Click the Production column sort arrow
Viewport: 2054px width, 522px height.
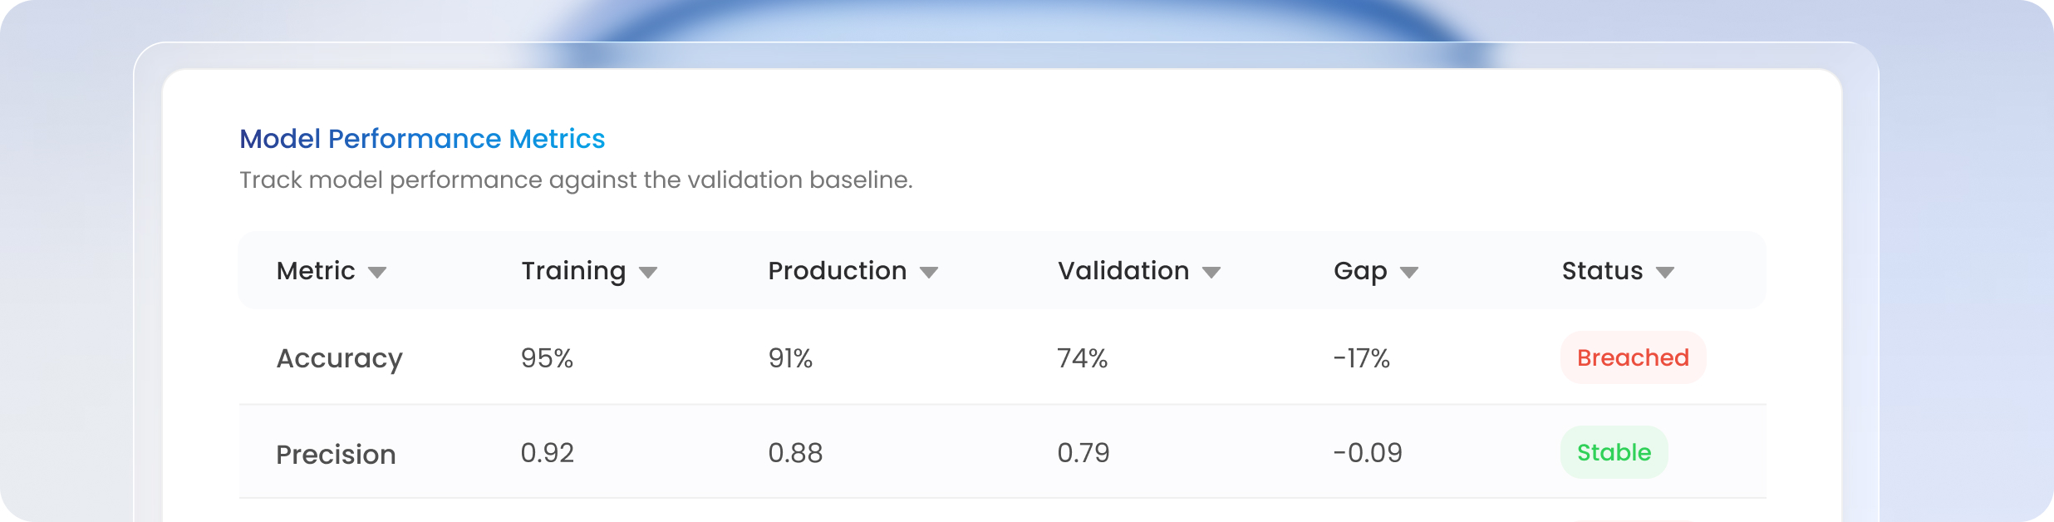tap(929, 273)
